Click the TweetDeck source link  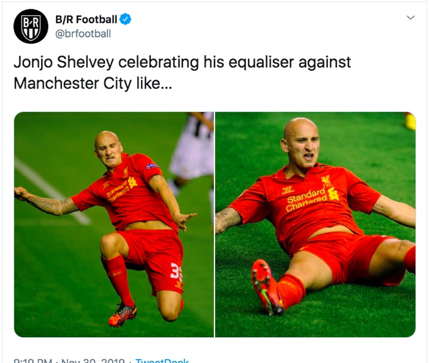click(161, 361)
